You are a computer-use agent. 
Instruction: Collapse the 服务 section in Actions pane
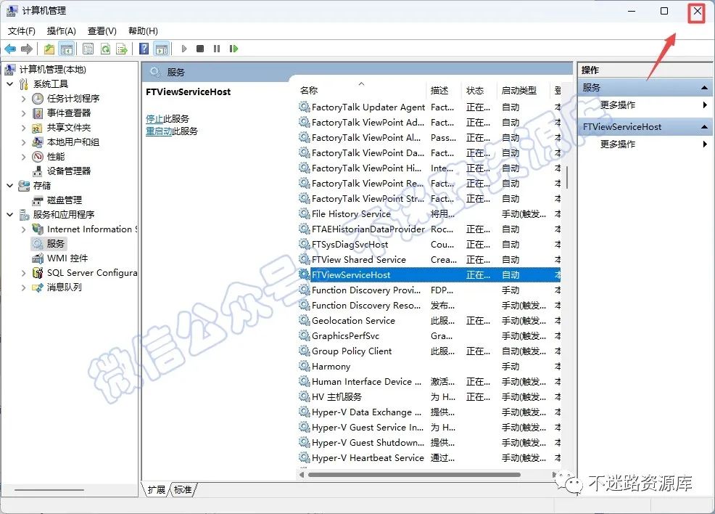pyautogui.click(x=704, y=88)
